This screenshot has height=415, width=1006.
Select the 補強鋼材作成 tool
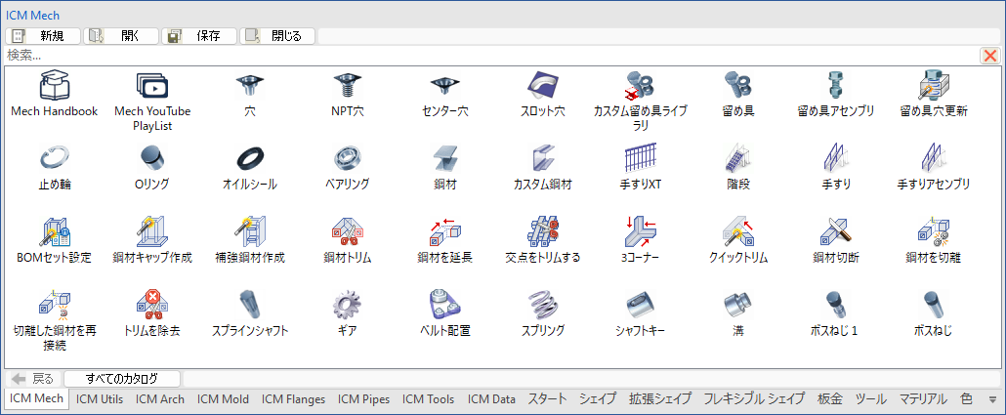pyautogui.click(x=250, y=231)
